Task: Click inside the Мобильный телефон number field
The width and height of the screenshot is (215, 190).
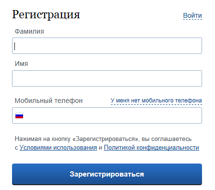Action: pos(107,115)
